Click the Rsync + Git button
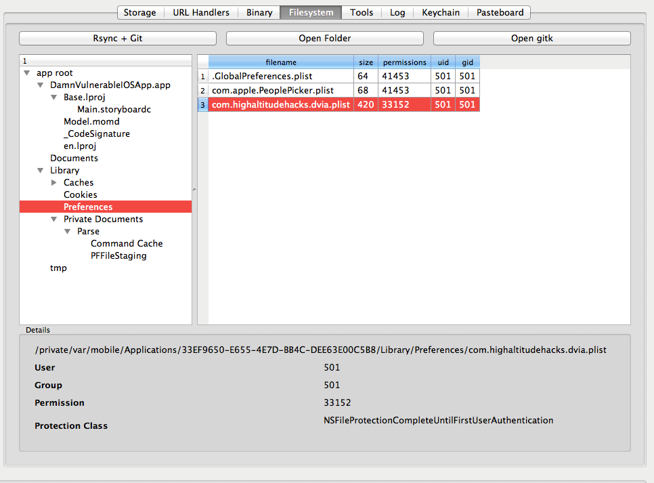 tap(118, 38)
